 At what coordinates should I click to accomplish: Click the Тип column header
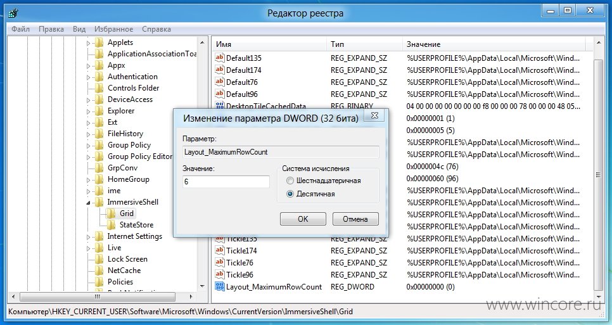coord(364,44)
